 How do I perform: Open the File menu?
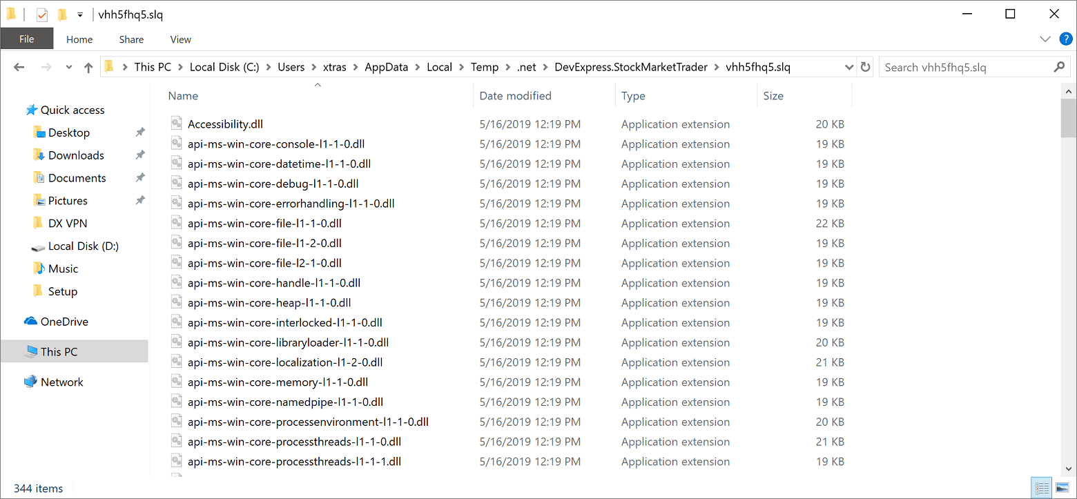point(26,39)
